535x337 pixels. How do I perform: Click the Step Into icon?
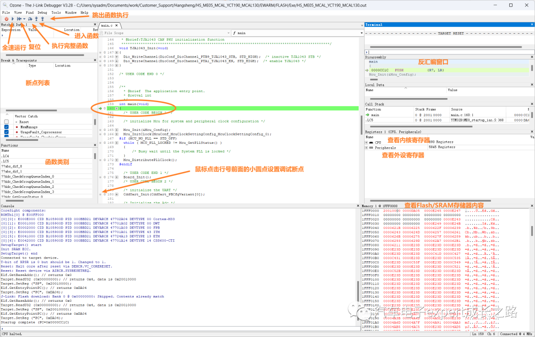click(x=37, y=19)
